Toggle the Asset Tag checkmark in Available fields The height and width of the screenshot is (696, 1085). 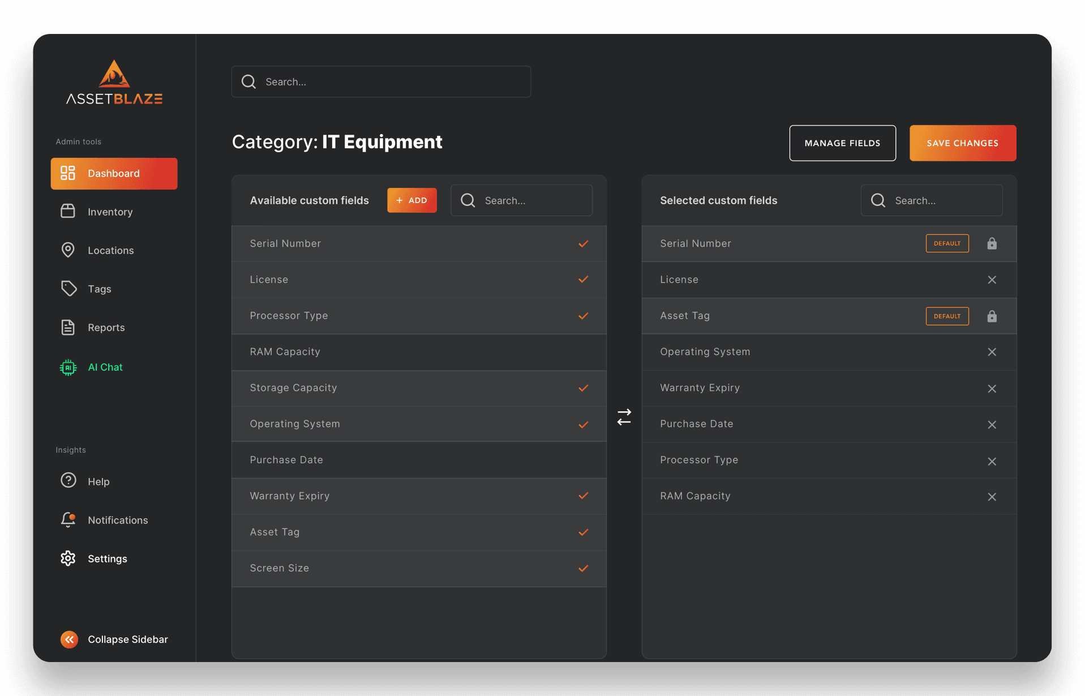(584, 532)
